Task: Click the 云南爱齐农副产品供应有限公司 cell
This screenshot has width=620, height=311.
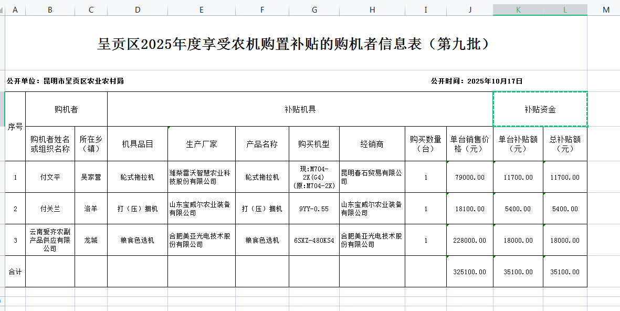Action: 50,240
